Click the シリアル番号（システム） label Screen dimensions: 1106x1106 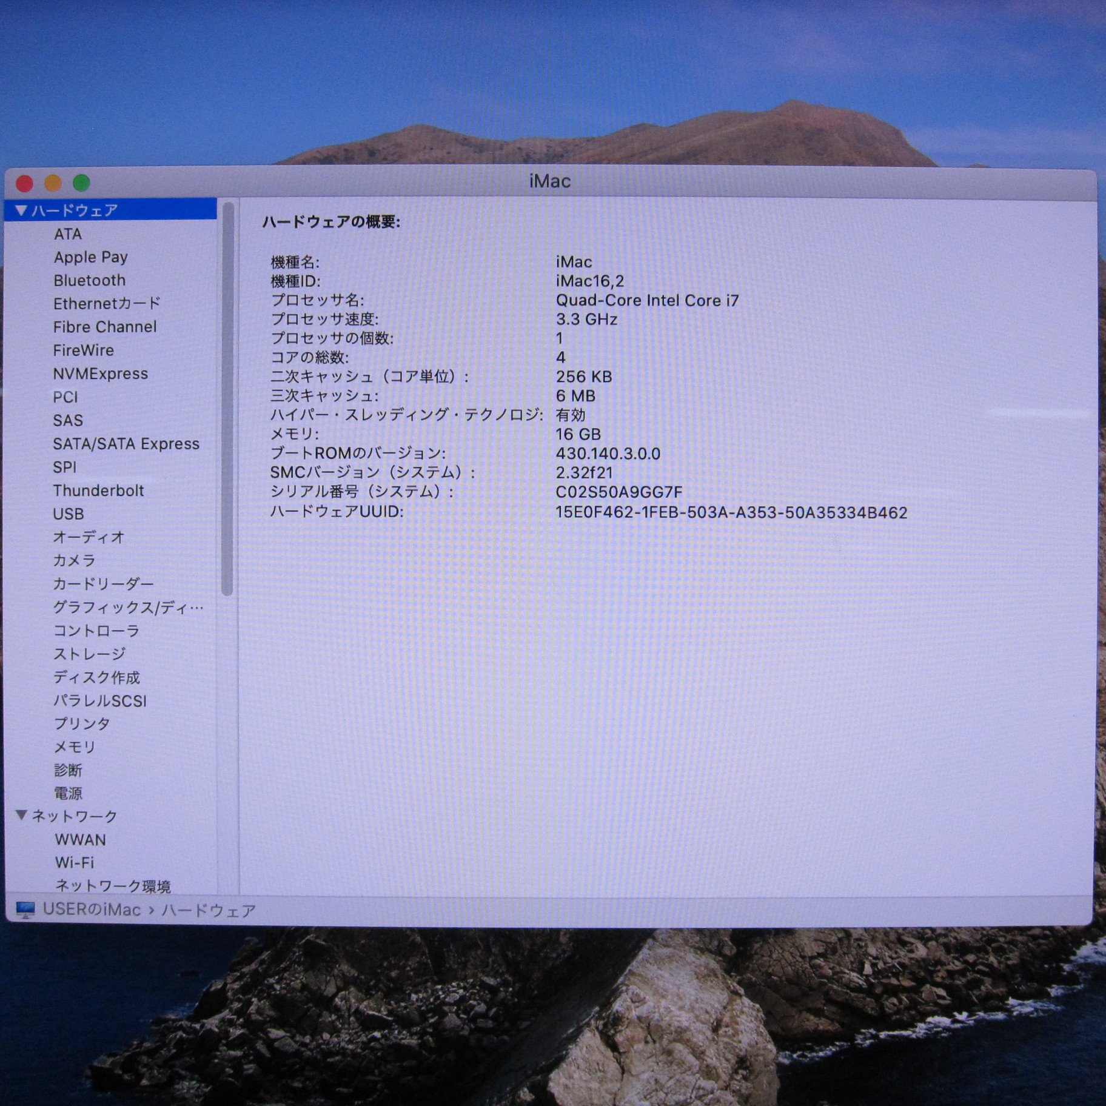tap(362, 492)
